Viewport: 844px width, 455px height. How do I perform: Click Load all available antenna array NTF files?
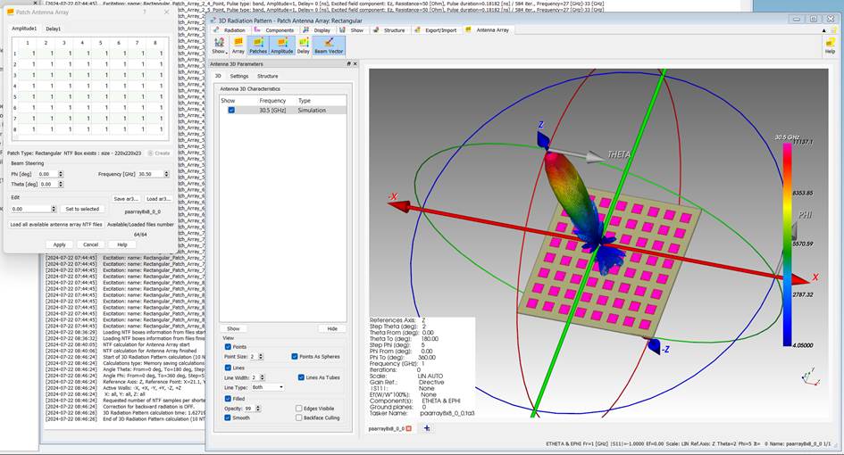point(56,224)
